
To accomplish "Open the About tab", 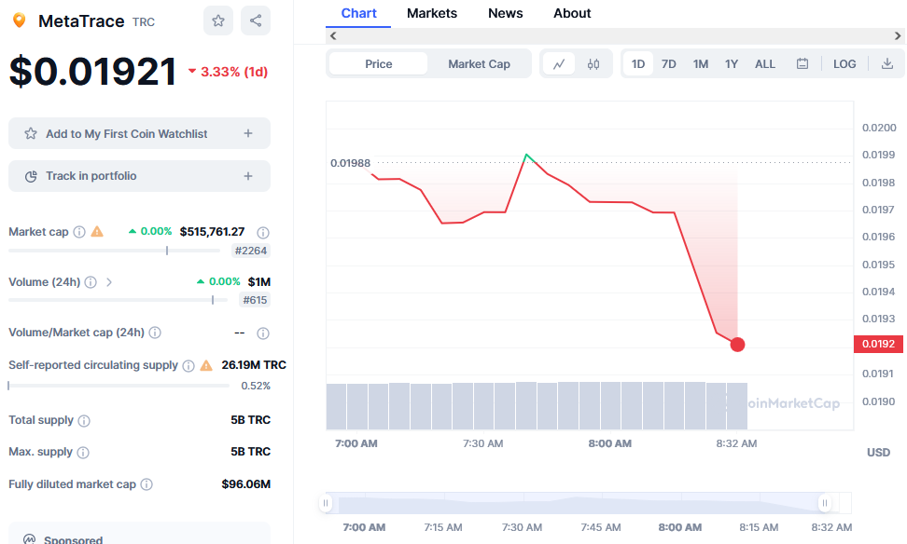I will pyautogui.click(x=572, y=13).
